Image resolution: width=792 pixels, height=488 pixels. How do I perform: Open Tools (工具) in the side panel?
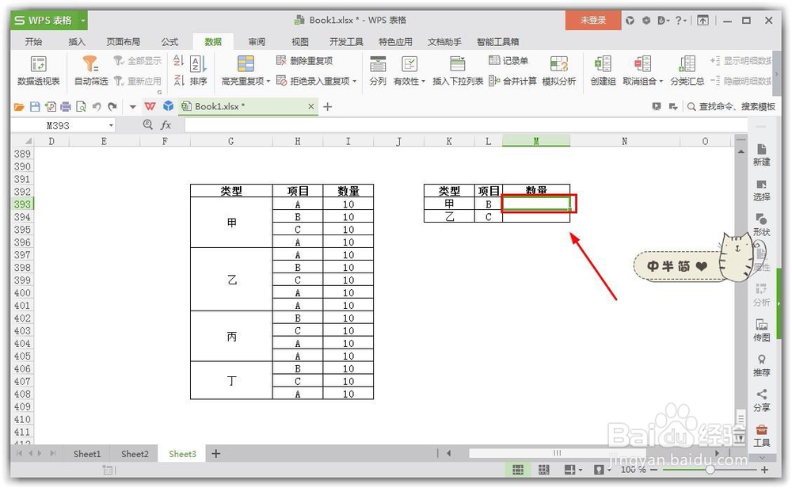[761, 436]
